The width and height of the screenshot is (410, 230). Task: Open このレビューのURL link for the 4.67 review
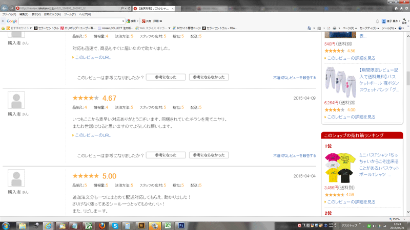pyautogui.click(x=92, y=135)
